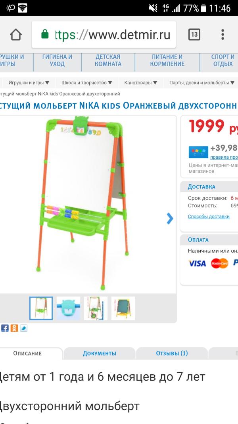Image resolution: width=238 pixels, height=424 pixels.
Task: Expand the Канцтовары dropdown
Action: coord(140,83)
